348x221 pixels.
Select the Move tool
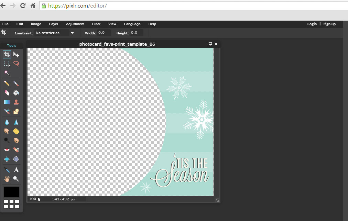coord(16,54)
